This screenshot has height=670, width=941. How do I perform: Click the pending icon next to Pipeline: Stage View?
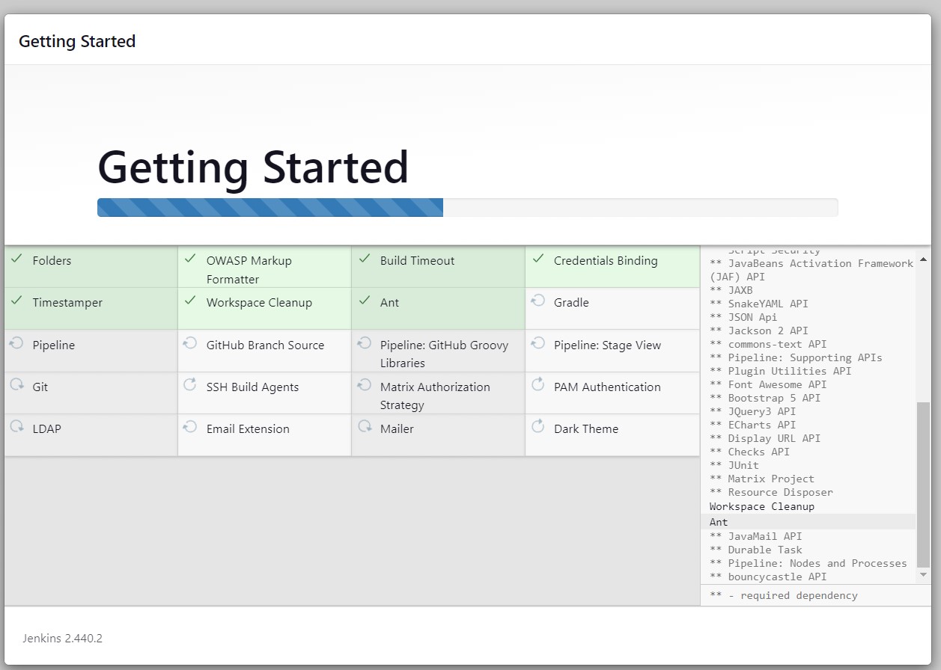538,343
